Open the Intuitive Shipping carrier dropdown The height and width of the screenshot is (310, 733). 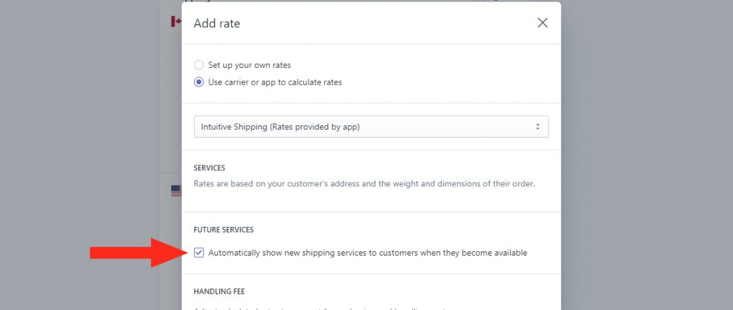tap(372, 127)
